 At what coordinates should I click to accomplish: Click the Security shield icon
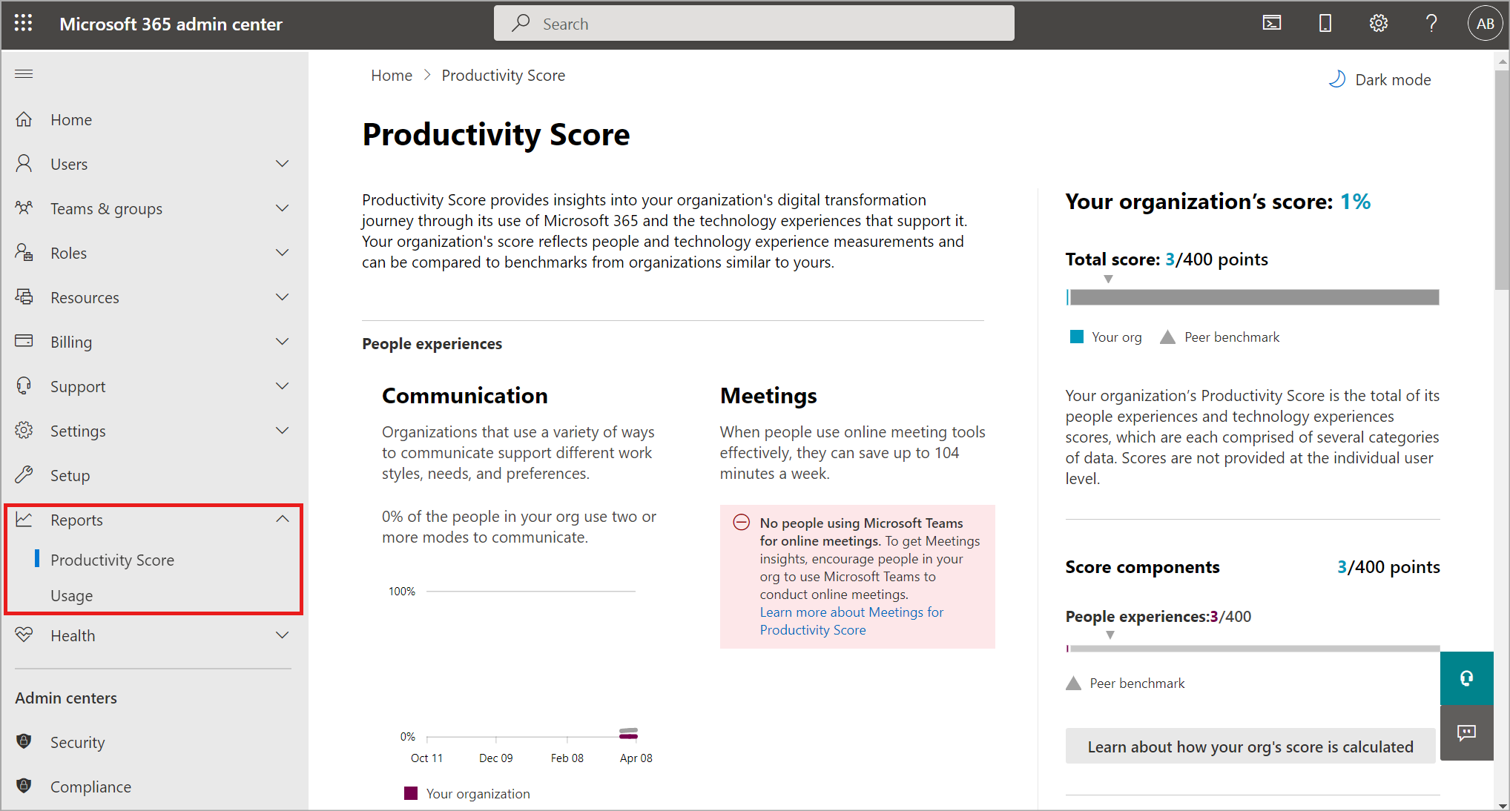(24, 742)
